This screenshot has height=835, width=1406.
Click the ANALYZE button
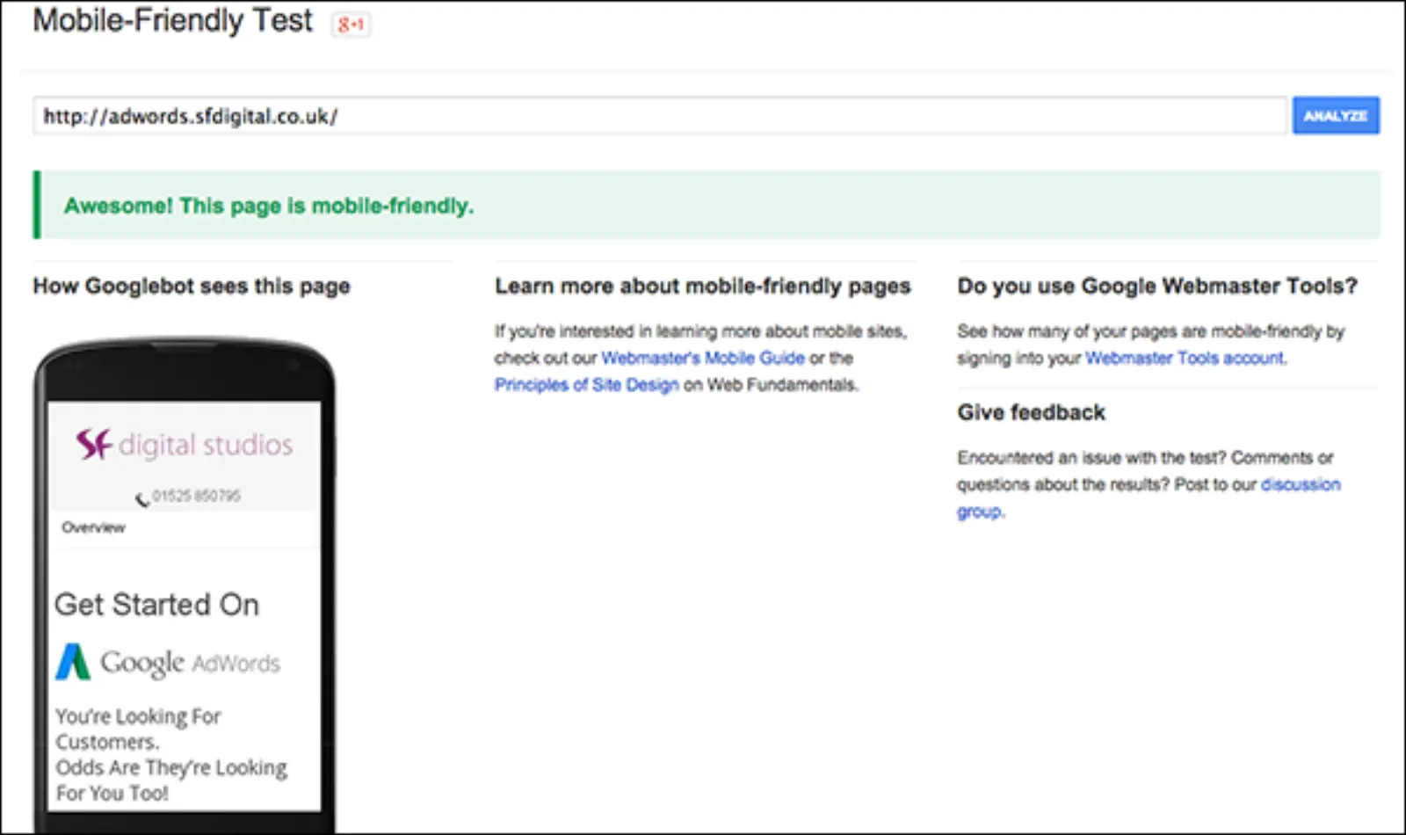coord(1336,116)
